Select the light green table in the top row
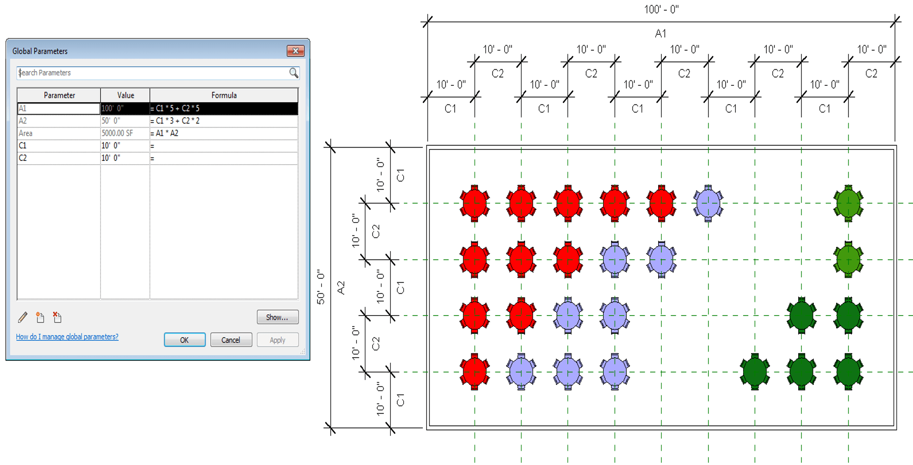The width and height of the screenshot is (913, 465). tap(848, 203)
